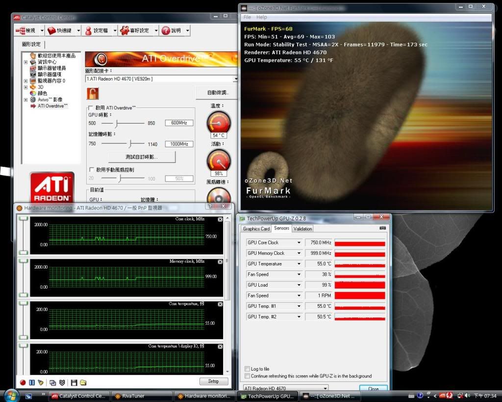Click the Setup button in Hardware monitoring
The image size is (502, 402).
(x=214, y=381)
